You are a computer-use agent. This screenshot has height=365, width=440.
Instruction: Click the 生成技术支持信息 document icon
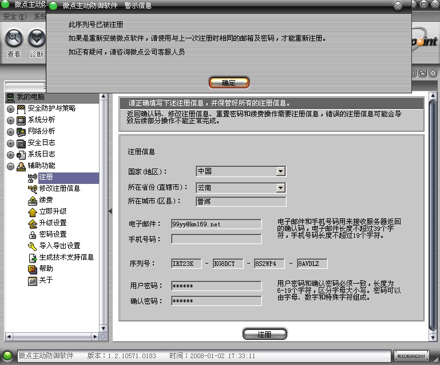33,258
